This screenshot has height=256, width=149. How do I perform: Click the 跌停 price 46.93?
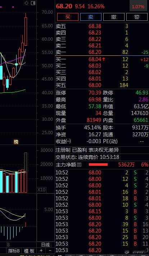click(142, 93)
